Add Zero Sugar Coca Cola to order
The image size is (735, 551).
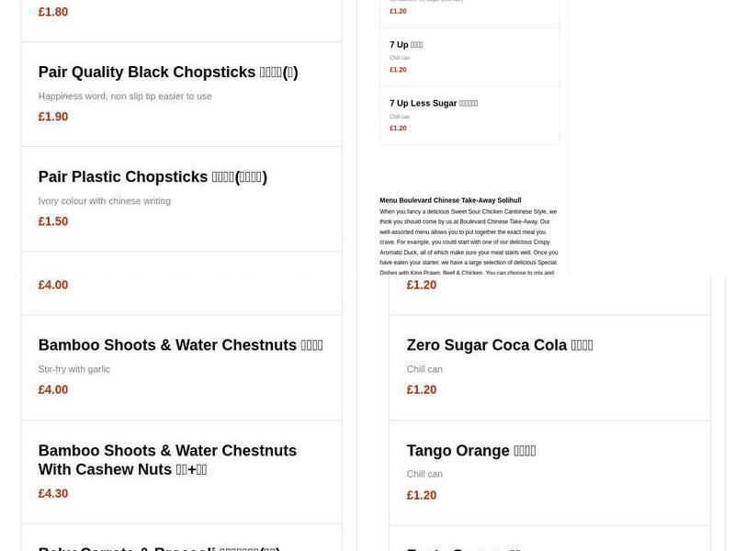click(x=500, y=345)
